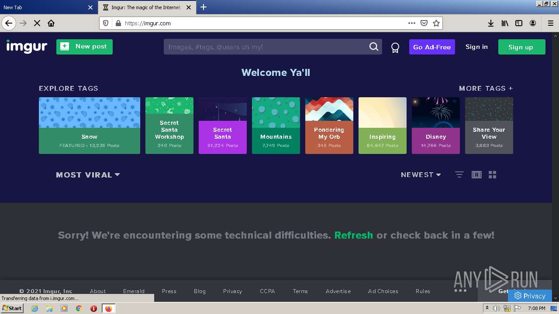559x314 pixels.
Task: Close the New Tab tab
Action: (x=90, y=7)
